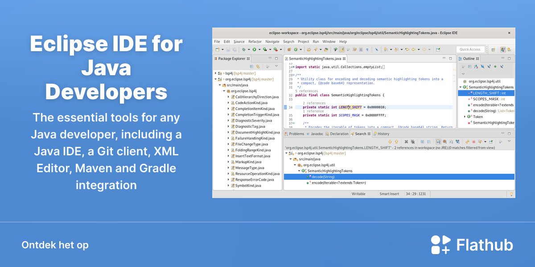Image resolution: width=535 pixels, height=267 pixels.
Task: Collapse src/main/java folder in Package Explorer
Action: coord(219,85)
